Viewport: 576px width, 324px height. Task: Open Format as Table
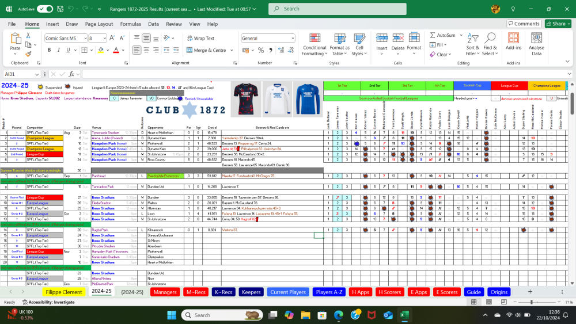[340, 44]
